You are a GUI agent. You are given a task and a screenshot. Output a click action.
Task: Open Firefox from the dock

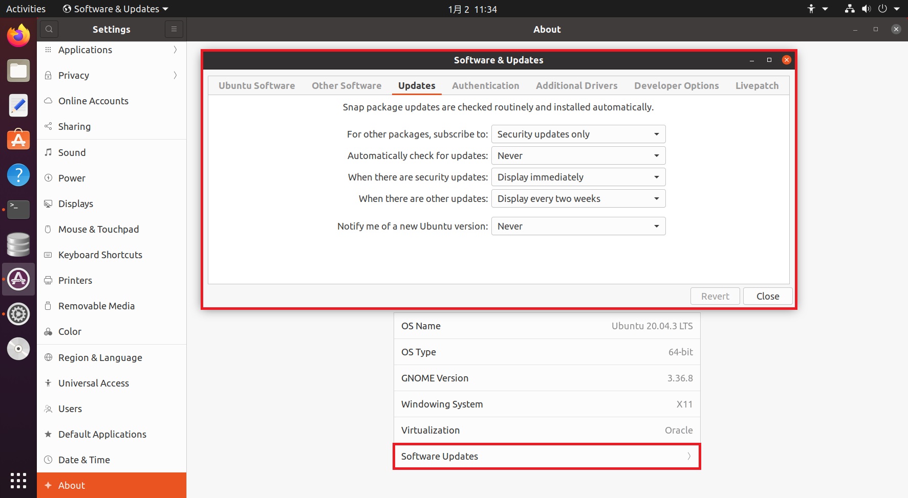(18, 36)
